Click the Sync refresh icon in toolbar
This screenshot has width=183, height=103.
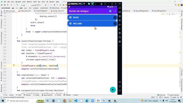(8, 5)
